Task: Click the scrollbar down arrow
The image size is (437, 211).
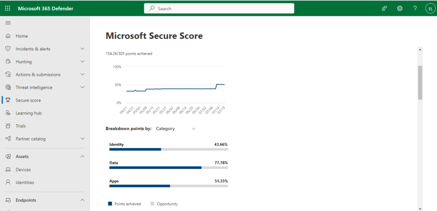Action: (x=420, y=208)
